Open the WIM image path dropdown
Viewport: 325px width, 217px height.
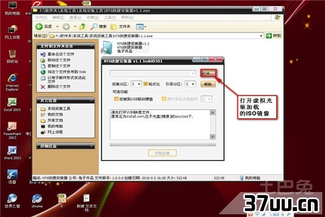pos(193,73)
